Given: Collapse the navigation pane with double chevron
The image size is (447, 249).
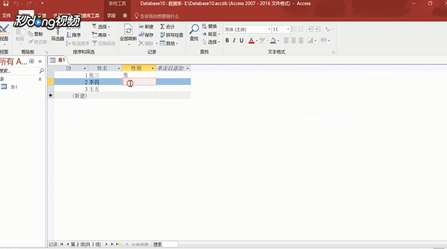Looking at the screenshot, I should 40,61.
